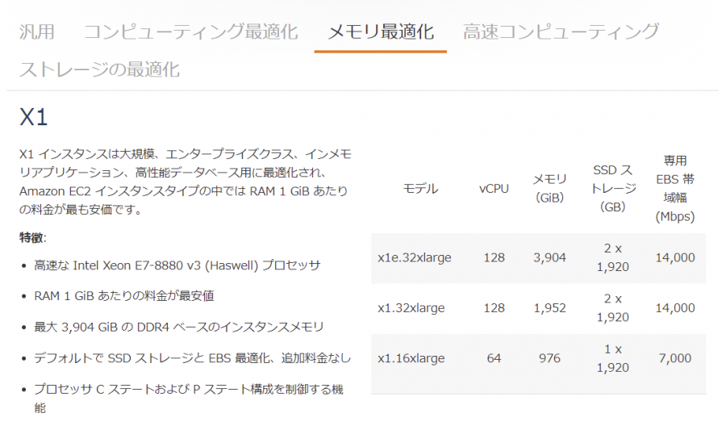Switch to the 汎用 tab
This screenshot has width=726, height=430.
point(36,32)
